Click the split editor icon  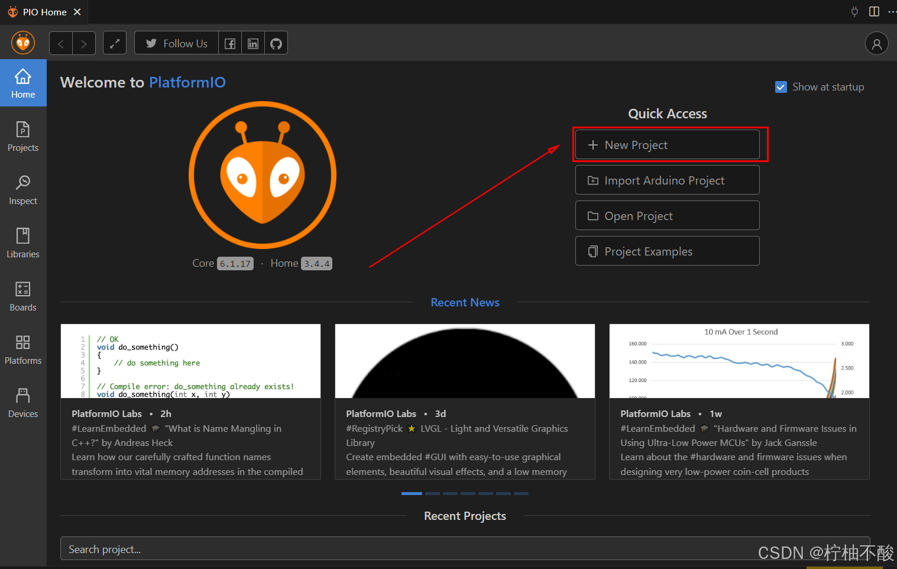[874, 11]
